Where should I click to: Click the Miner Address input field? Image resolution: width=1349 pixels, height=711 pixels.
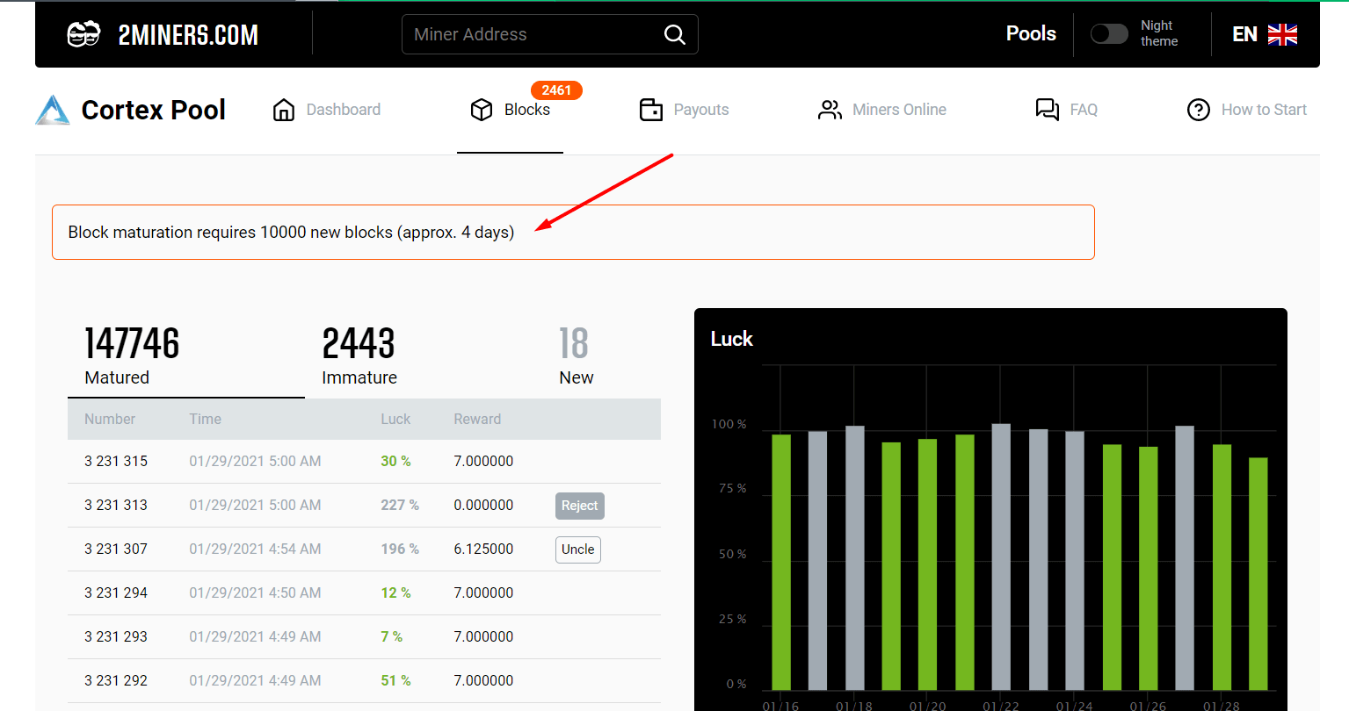click(x=532, y=34)
